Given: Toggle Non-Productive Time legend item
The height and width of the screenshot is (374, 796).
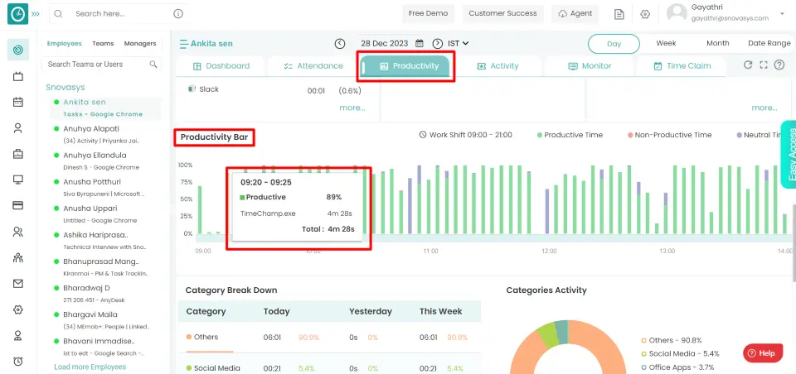Looking at the screenshot, I should pos(670,135).
